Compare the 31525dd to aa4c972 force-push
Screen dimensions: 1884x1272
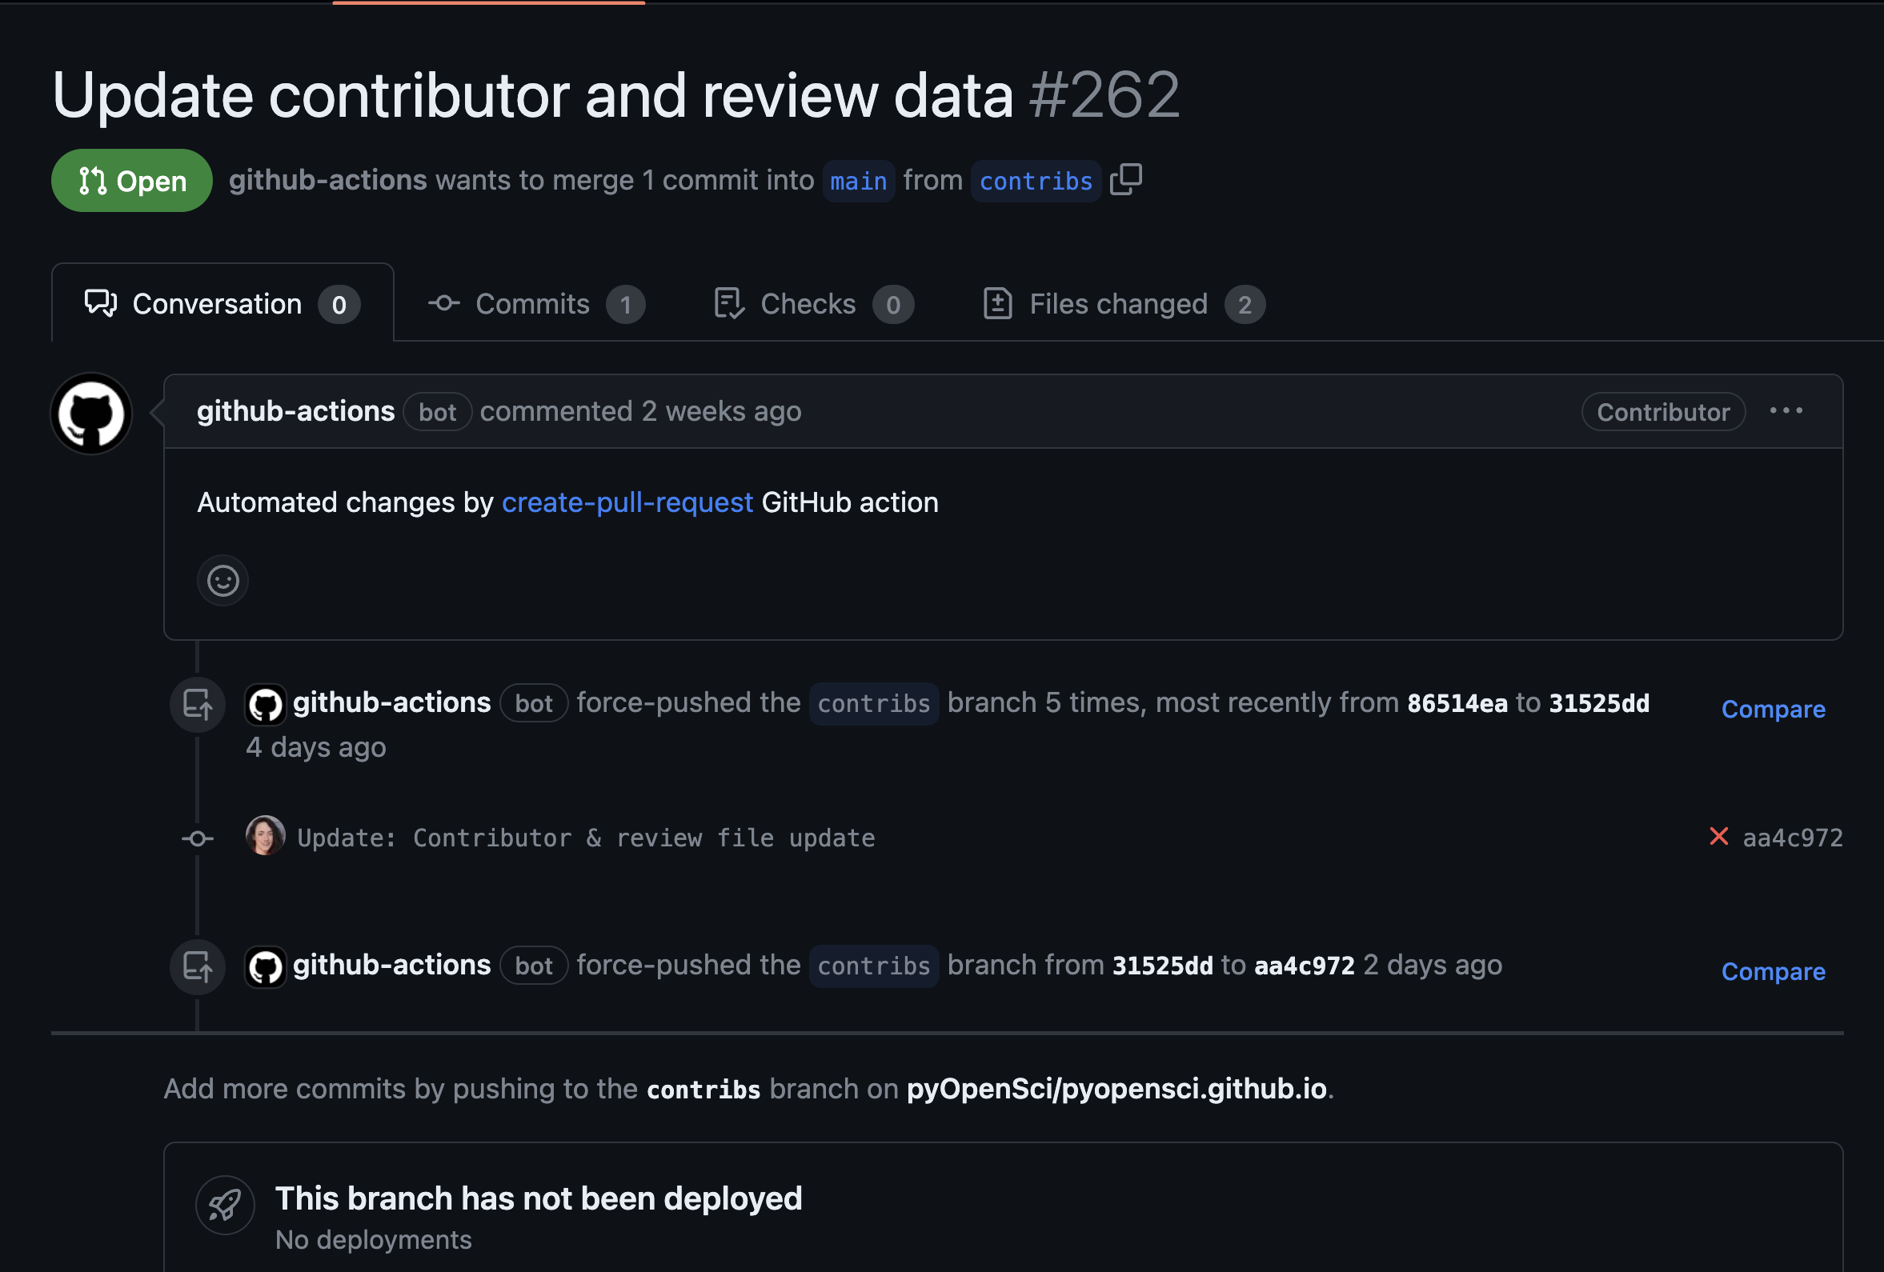[x=1773, y=970]
